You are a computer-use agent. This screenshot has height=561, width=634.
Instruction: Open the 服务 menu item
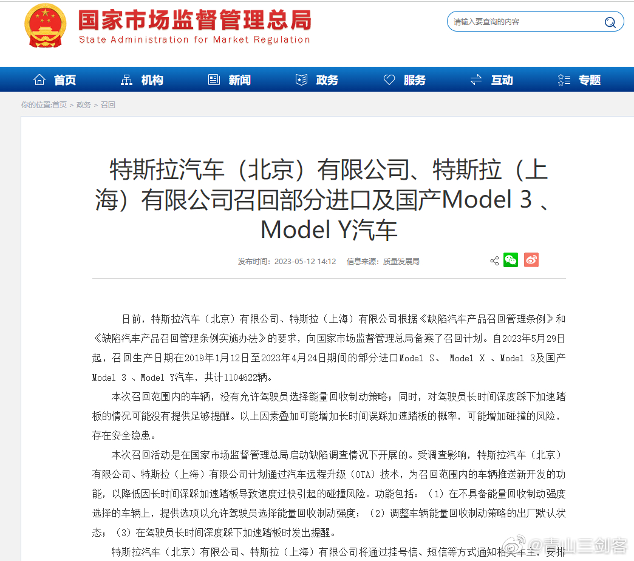[415, 80]
